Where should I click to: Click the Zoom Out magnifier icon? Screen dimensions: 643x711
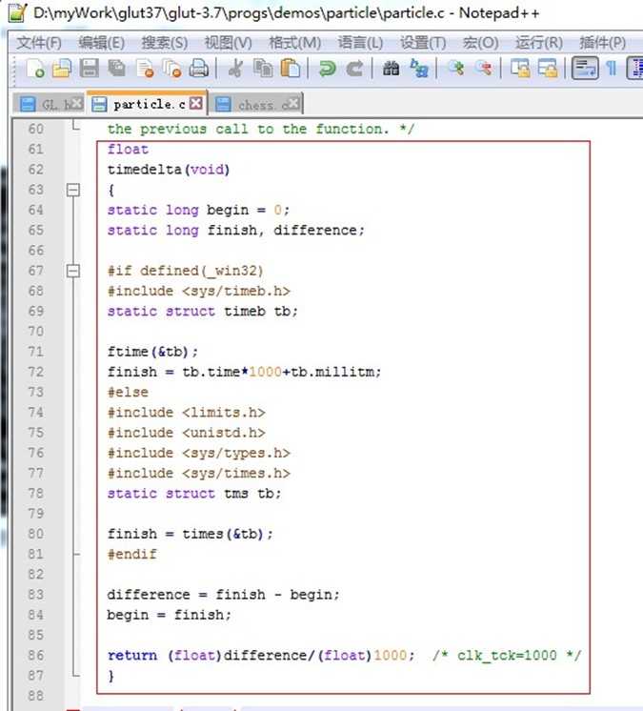[x=484, y=69]
